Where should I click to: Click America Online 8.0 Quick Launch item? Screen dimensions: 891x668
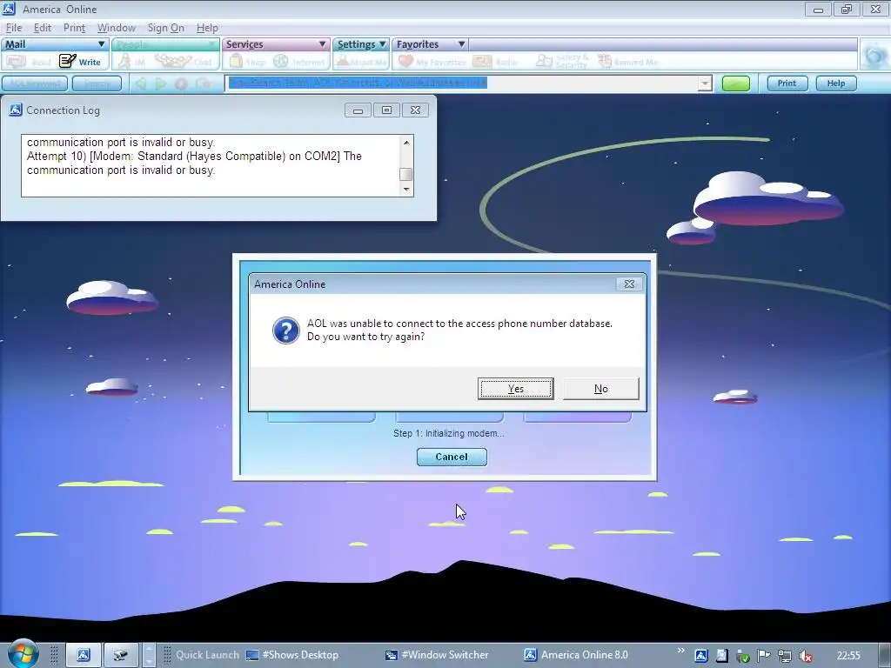576,655
